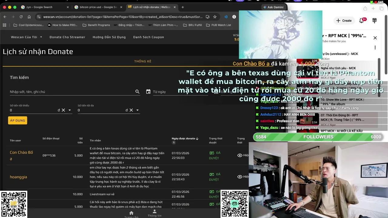Viewport: 388px width, 218px height.
Task: Open the apps grid in bookmarks bar
Action: [x=5, y=25]
